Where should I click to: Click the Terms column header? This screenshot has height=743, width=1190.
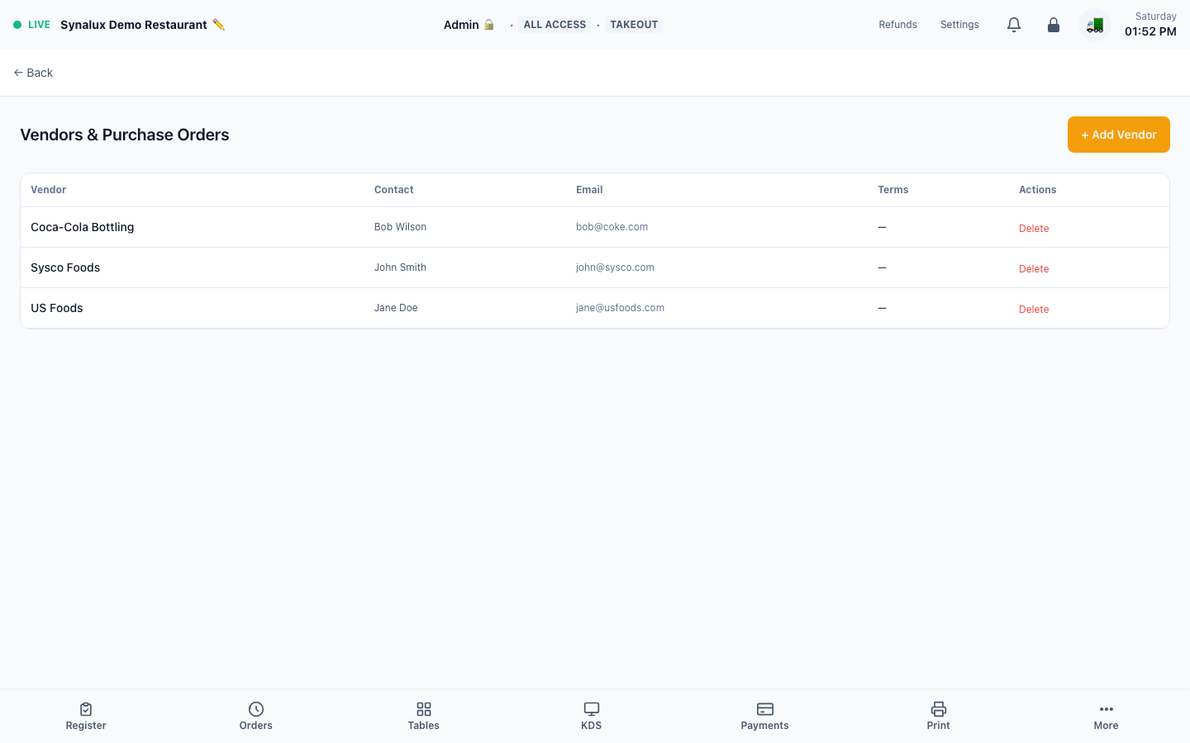click(x=893, y=190)
